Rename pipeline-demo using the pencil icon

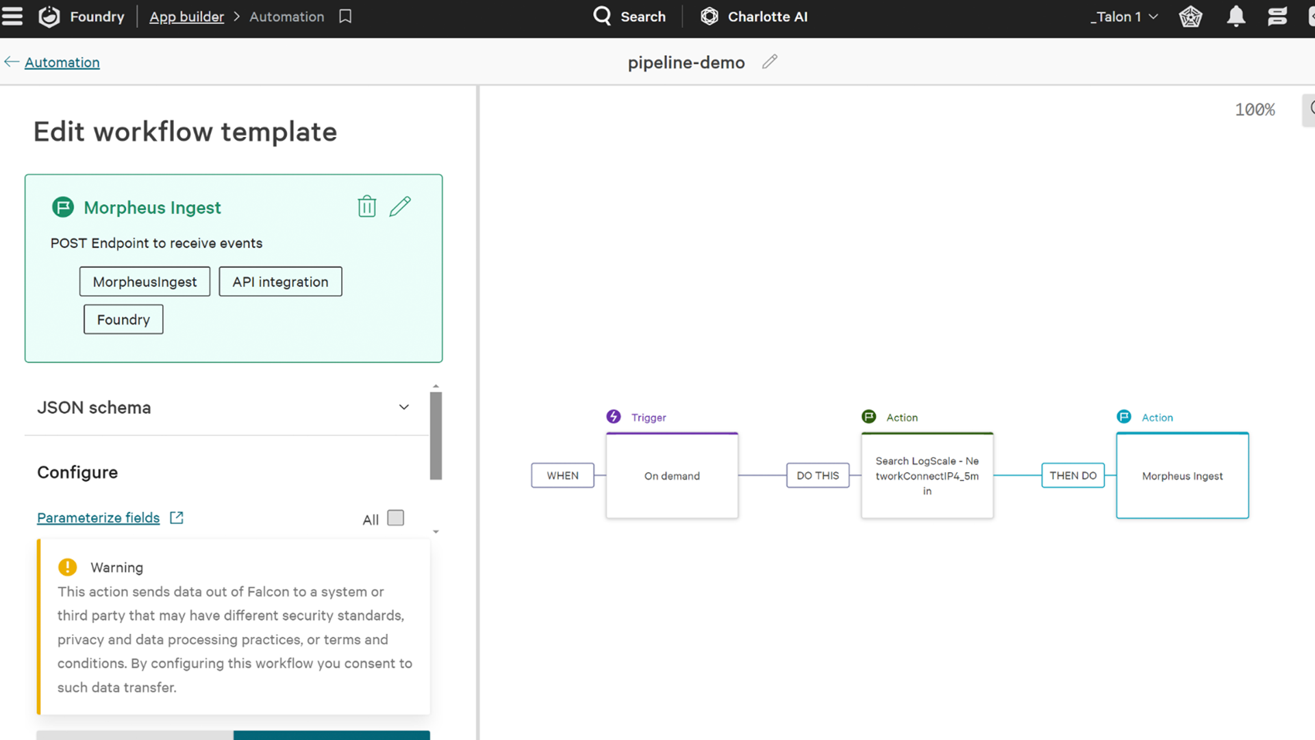click(770, 62)
